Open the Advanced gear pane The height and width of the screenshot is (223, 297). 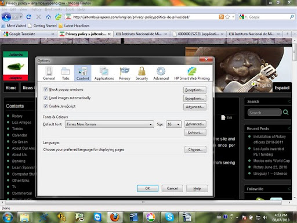tap(161, 73)
